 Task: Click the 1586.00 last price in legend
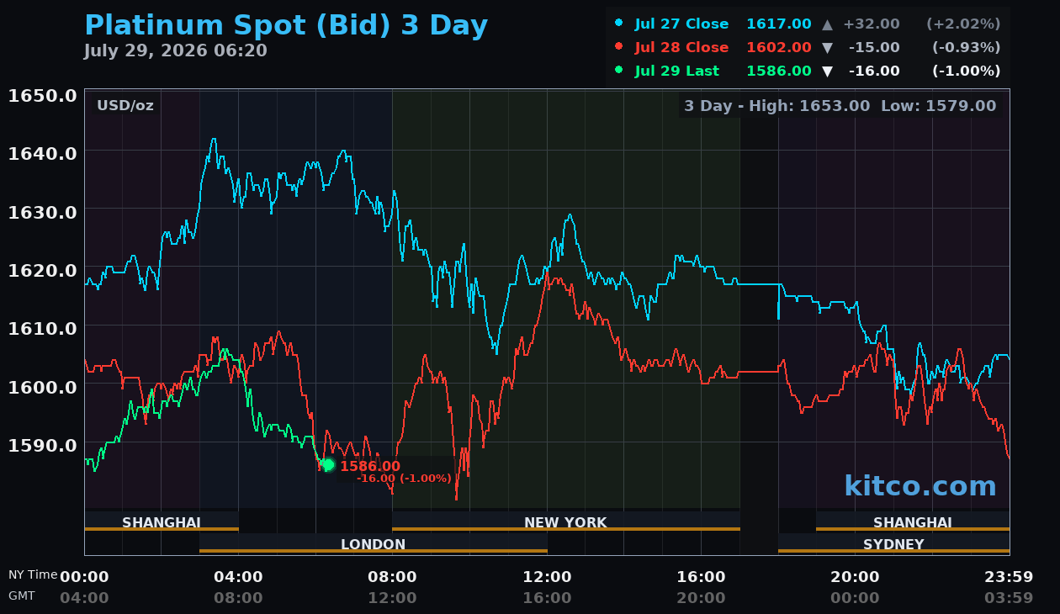[x=779, y=71]
